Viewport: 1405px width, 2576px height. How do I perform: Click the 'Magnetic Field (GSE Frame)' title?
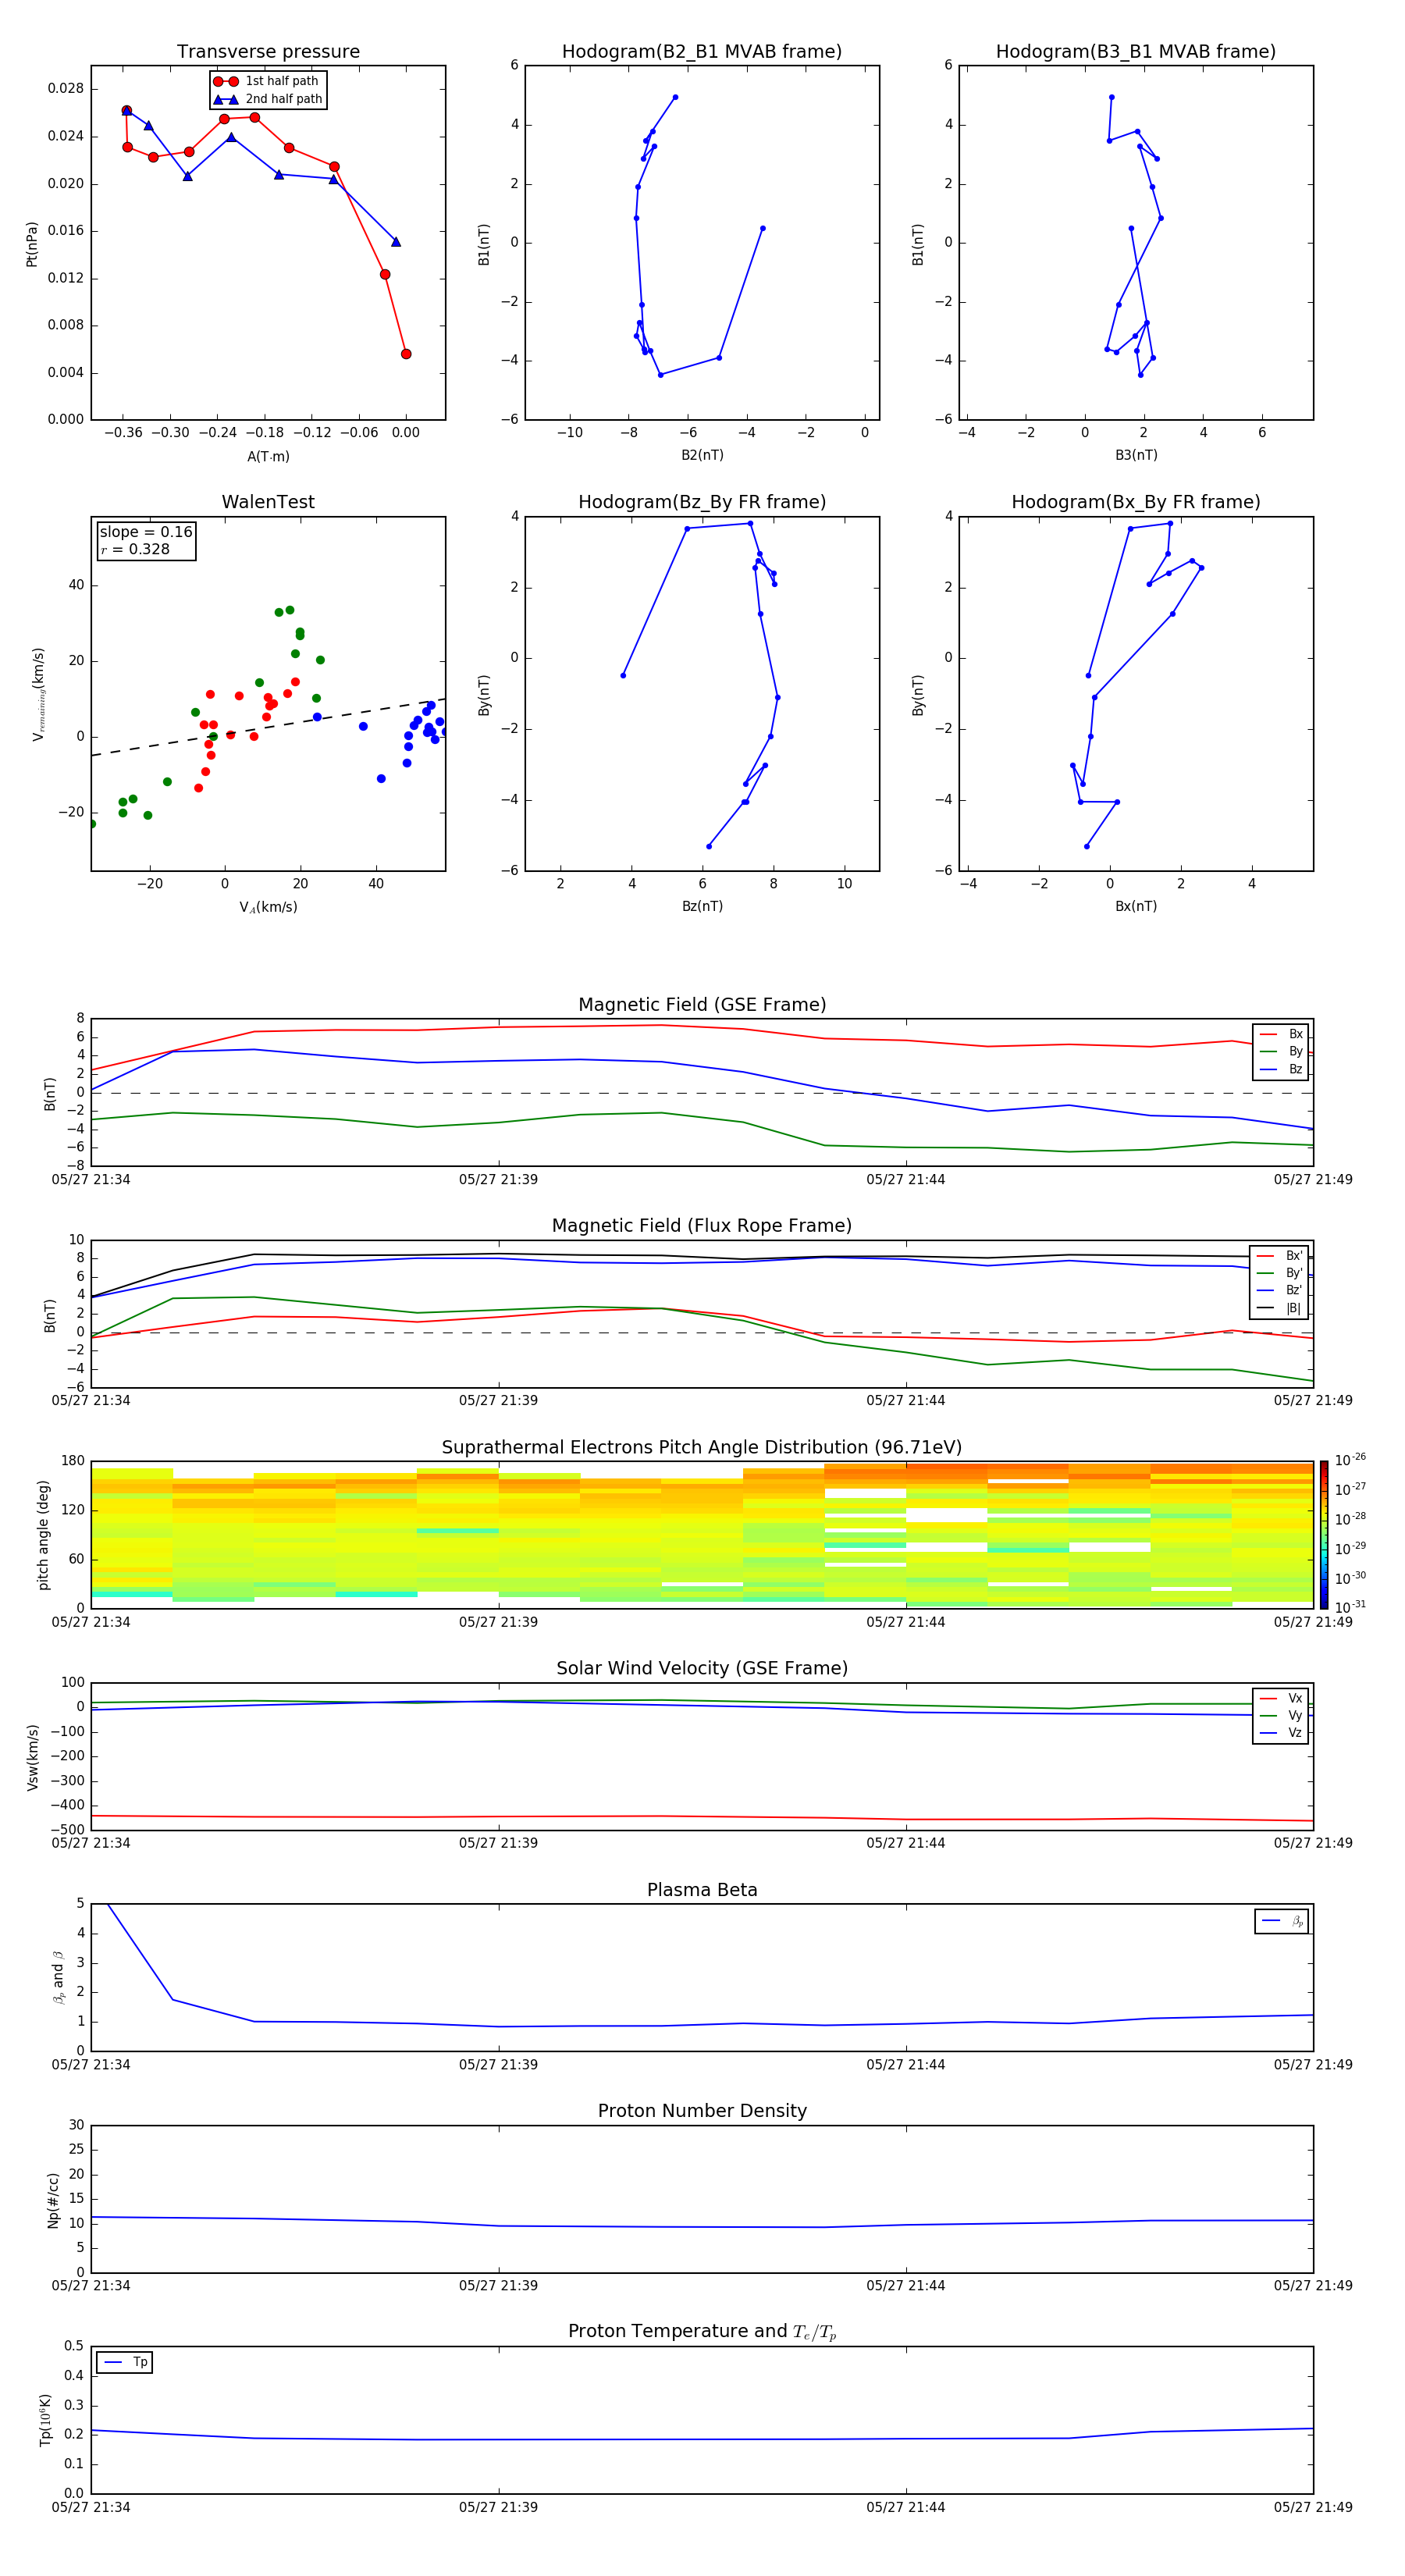click(x=702, y=1005)
